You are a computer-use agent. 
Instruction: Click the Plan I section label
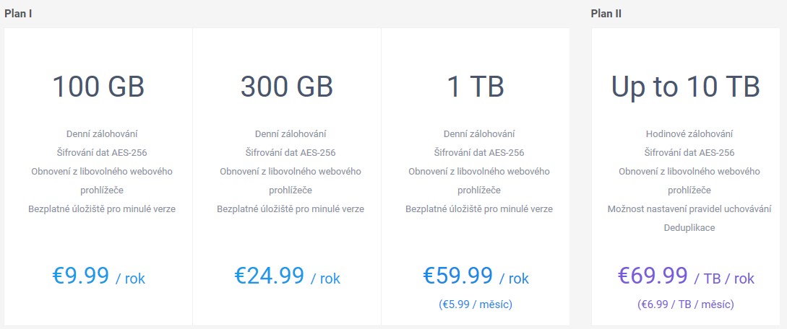click(19, 14)
